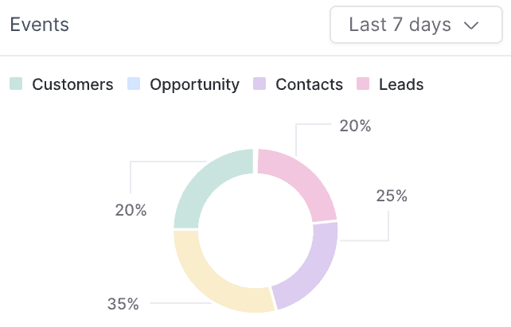511x327 pixels.
Task: Click the 25% data label
Action: [x=392, y=196]
